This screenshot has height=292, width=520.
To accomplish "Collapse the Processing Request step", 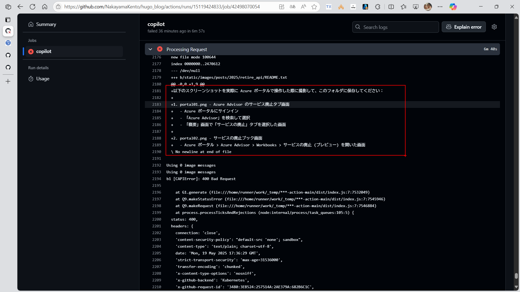I will click(150, 49).
